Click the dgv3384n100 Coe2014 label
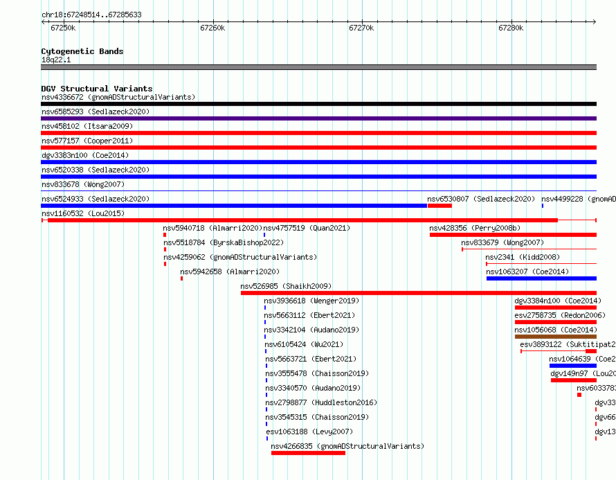The image size is (616, 480). 558,301
